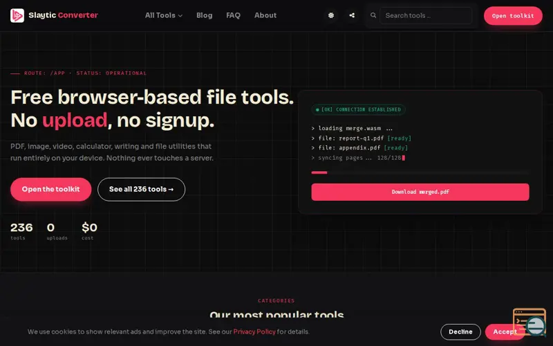
Task: Decline the cookie consent
Action: 460,332
